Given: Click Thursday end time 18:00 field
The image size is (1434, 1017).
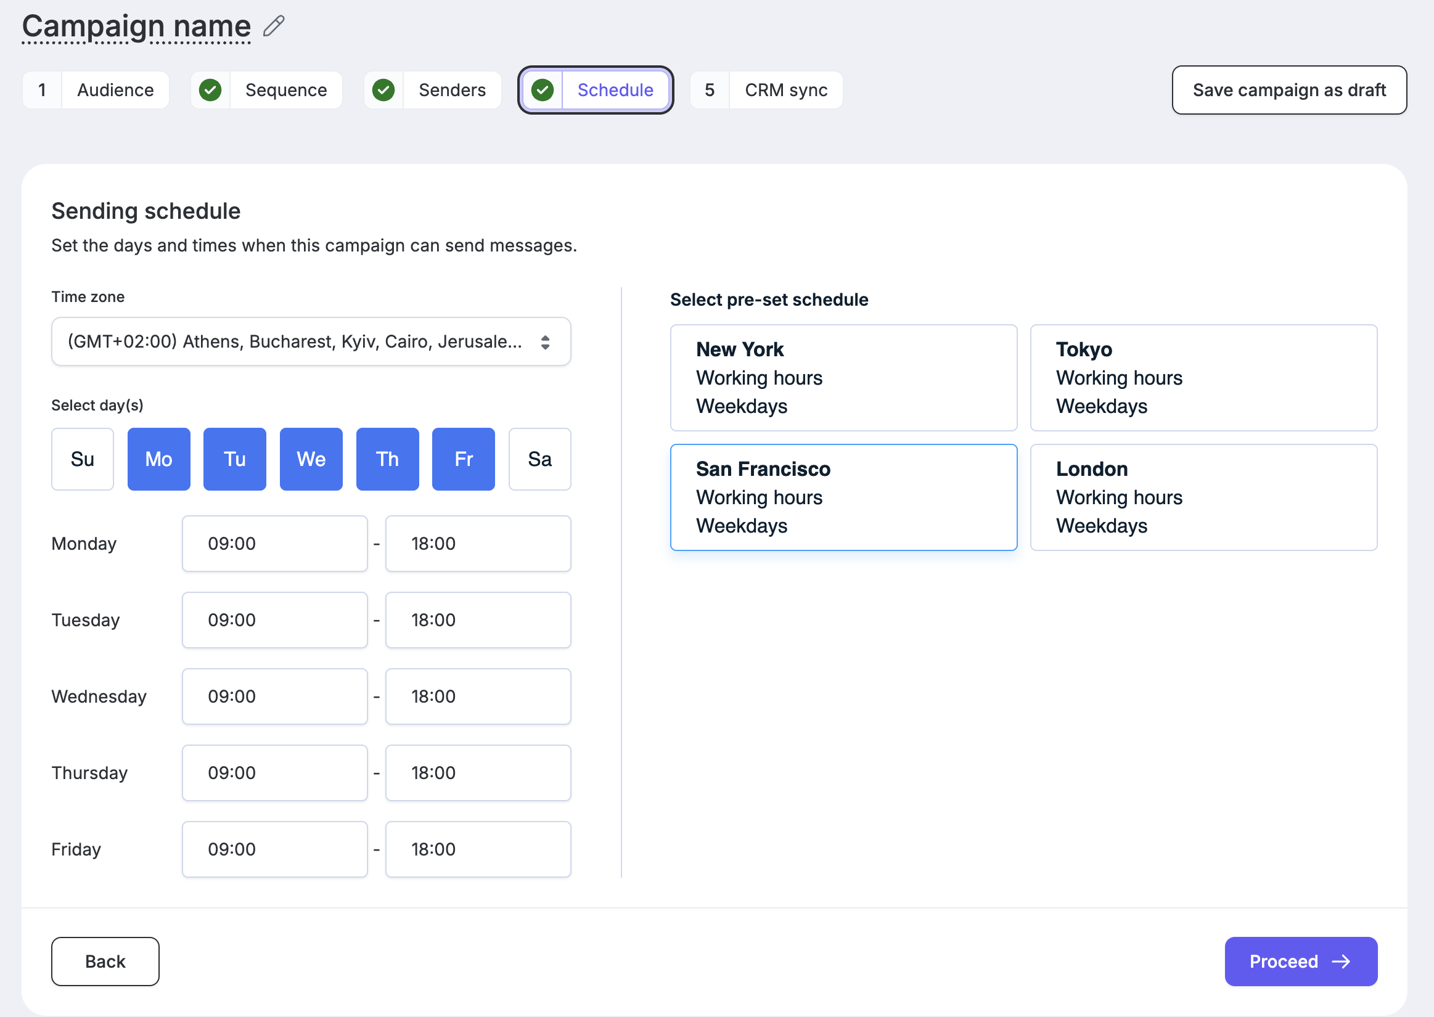Looking at the screenshot, I should pyautogui.click(x=478, y=773).
